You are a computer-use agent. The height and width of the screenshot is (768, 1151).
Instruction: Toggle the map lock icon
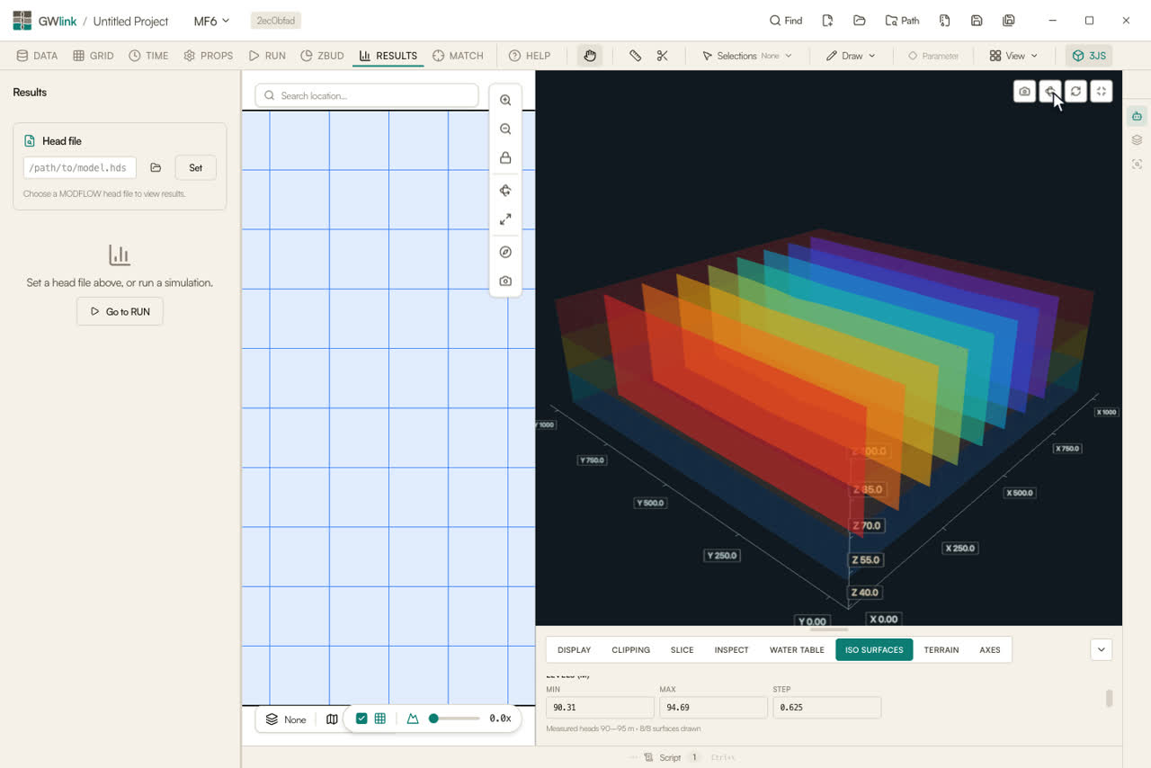(x=505, y=158)
